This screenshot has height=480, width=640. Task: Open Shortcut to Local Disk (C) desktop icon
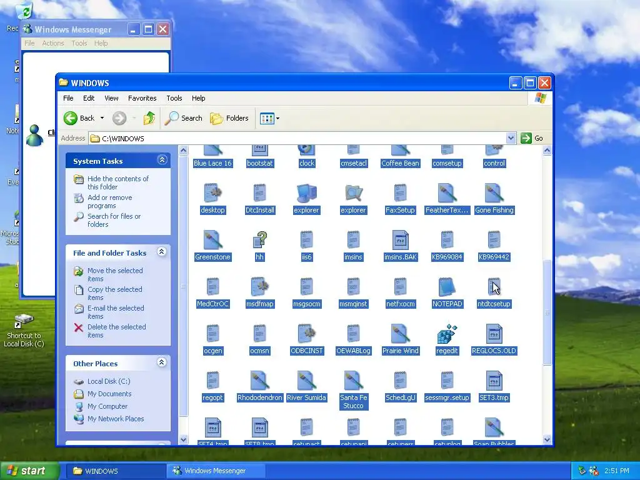tap(24, 330)
